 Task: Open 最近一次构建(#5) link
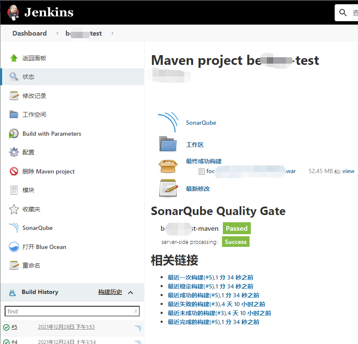pyautogui.click(x=211, y=277)
